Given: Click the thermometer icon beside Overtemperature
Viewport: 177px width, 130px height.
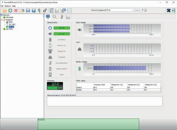Looking at the screenshot, I should 50,63.
